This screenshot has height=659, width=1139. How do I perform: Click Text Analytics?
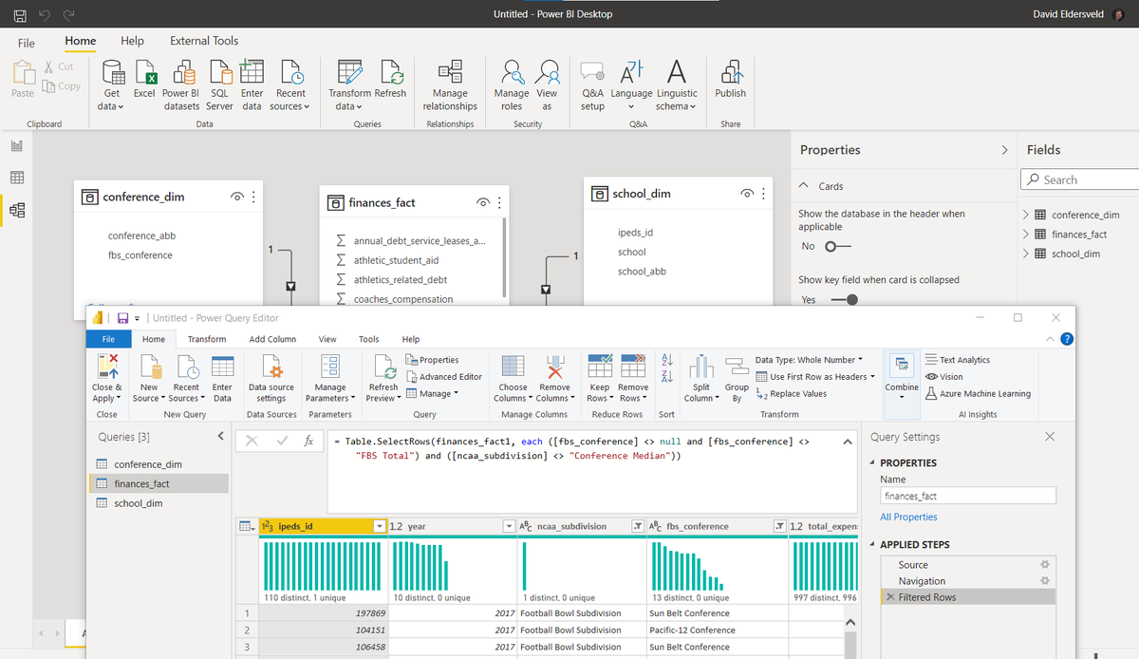tap(958, 360)
